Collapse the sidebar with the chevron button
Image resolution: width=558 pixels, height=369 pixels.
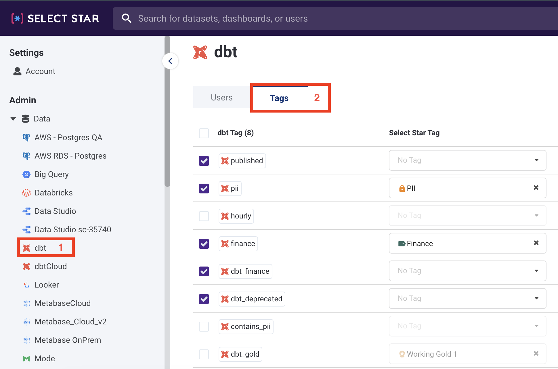170,61
